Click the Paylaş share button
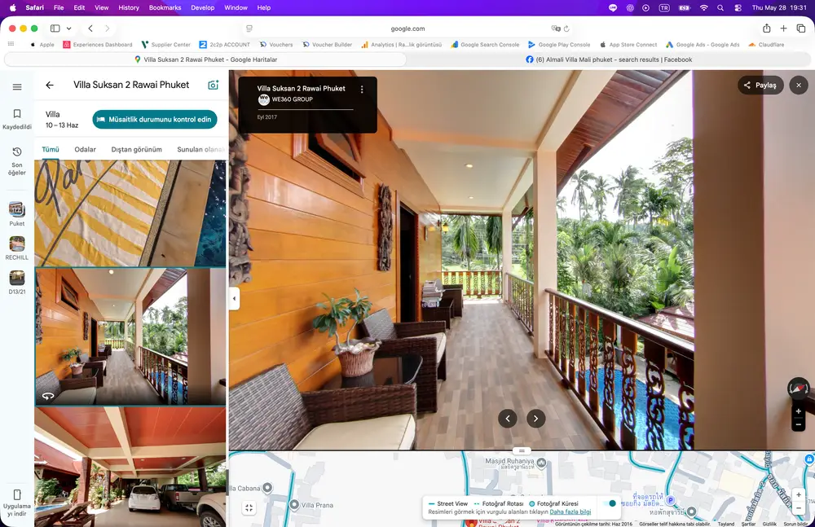The image size is (815, 527). [x=760, y=86]
